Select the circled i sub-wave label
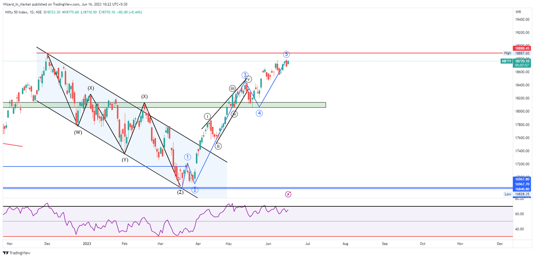The height and width of the screenshot is (258, 535). 208,116
